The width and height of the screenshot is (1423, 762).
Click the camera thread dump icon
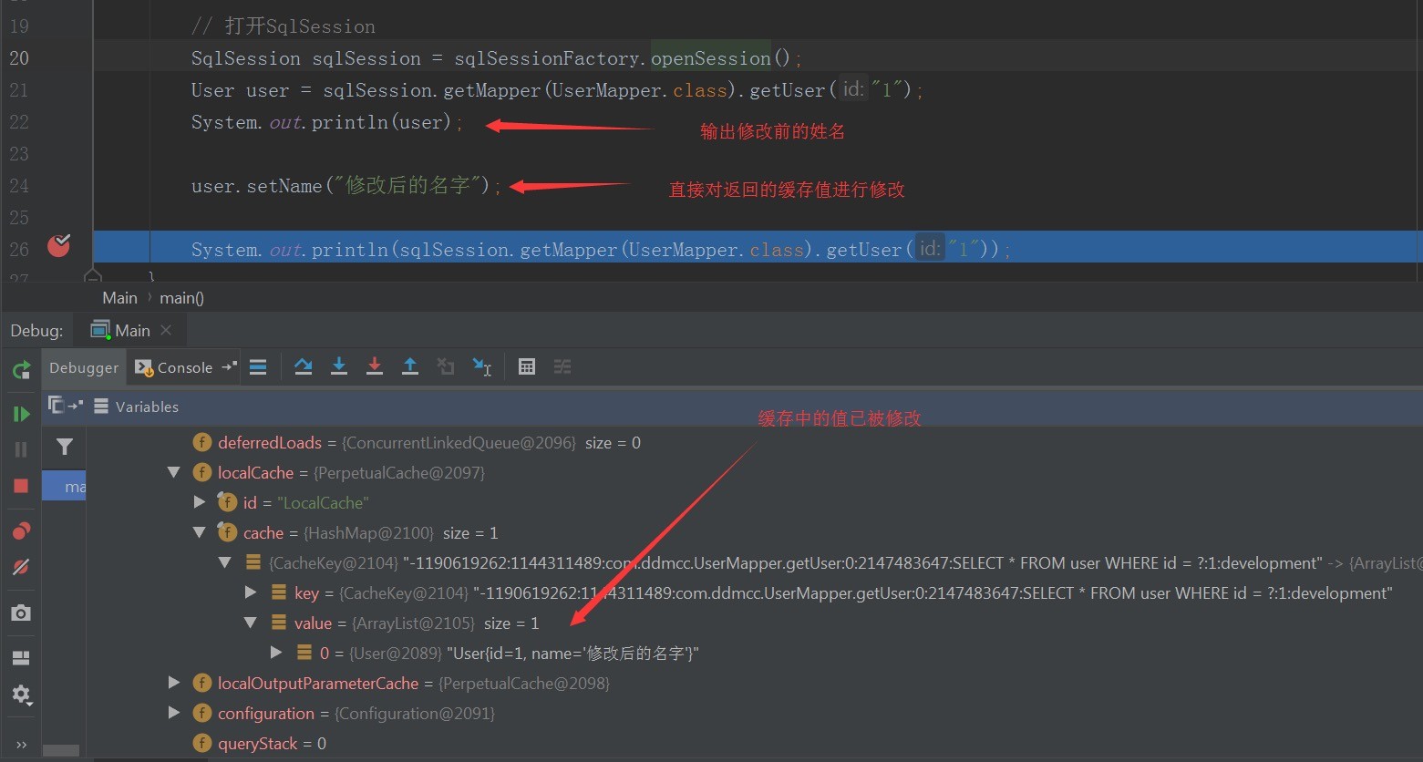tap(21, 613)
